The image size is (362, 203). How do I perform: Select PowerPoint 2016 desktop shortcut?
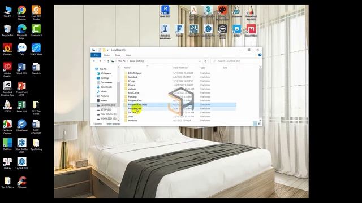[21, 89]
